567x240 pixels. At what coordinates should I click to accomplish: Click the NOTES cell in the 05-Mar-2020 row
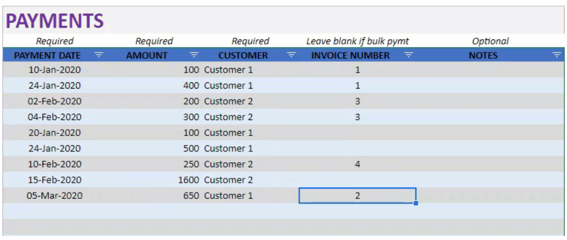pos(490,195)
